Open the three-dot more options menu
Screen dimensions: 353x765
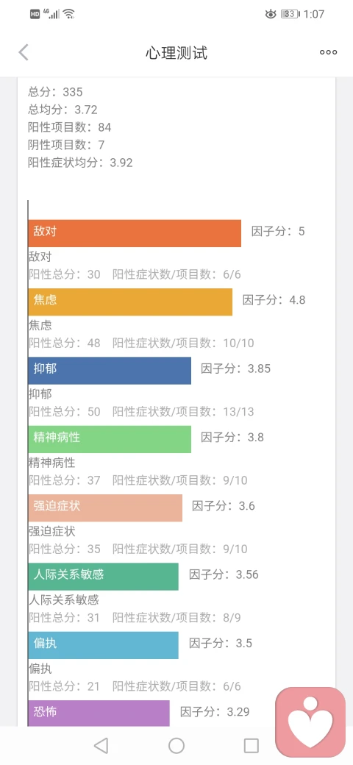pos(328,52)
